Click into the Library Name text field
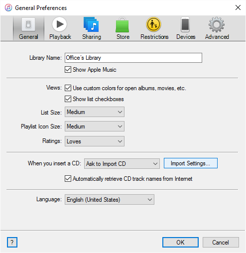The image size is (246, 253). point(133,58)
